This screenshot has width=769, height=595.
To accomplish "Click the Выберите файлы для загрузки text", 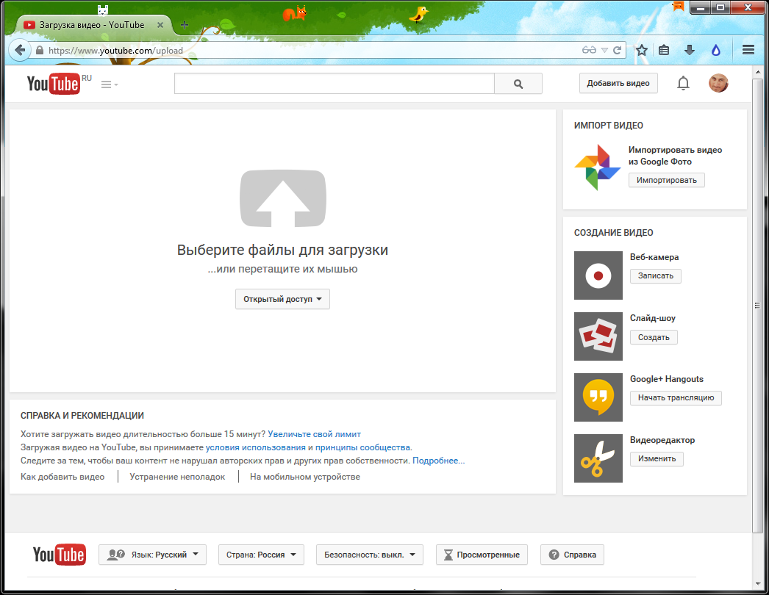I will pos(282,250).
